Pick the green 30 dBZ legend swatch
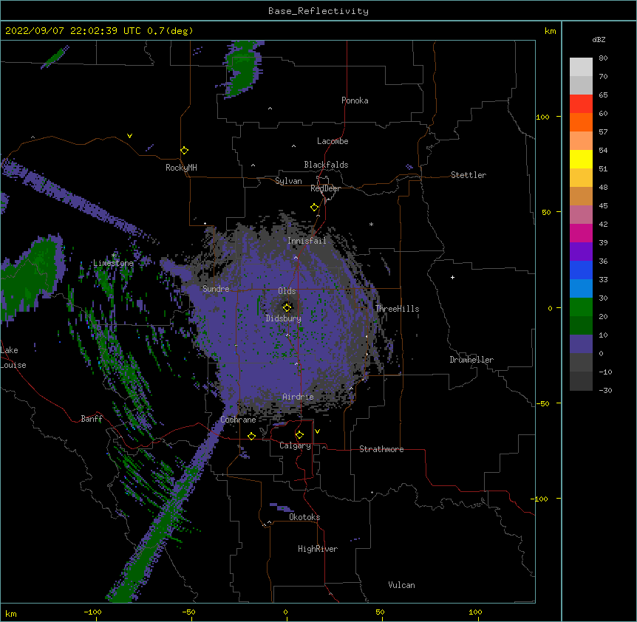637x622 pixels. click(x=581, y=307)
